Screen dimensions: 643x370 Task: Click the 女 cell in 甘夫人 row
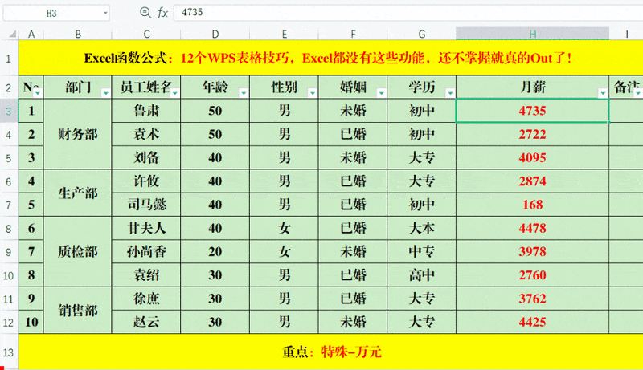(284, 228)
